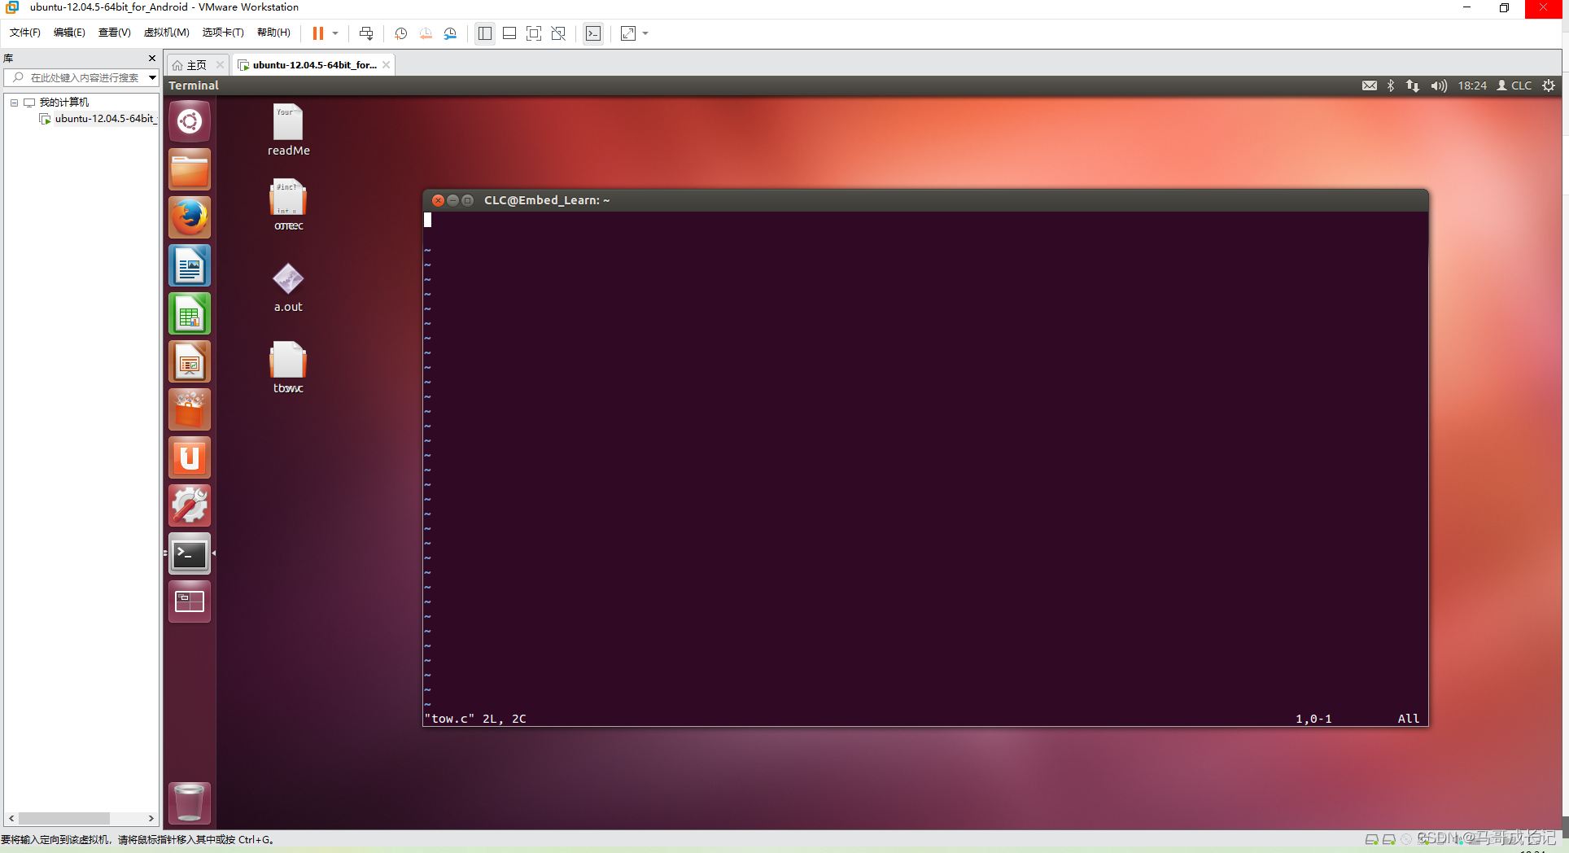This screenshot has height=853, width=1569.
Task: Open the snapshot manager wrench-clock icon
Action: pos(450,33)
